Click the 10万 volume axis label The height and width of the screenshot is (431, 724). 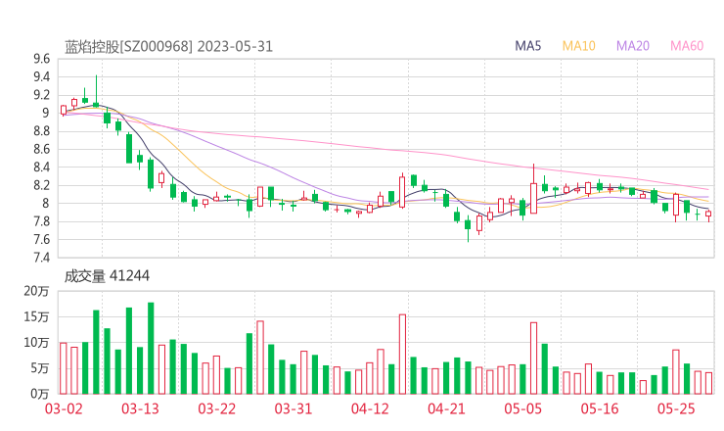pyautogui.click(x=36, y=343)
